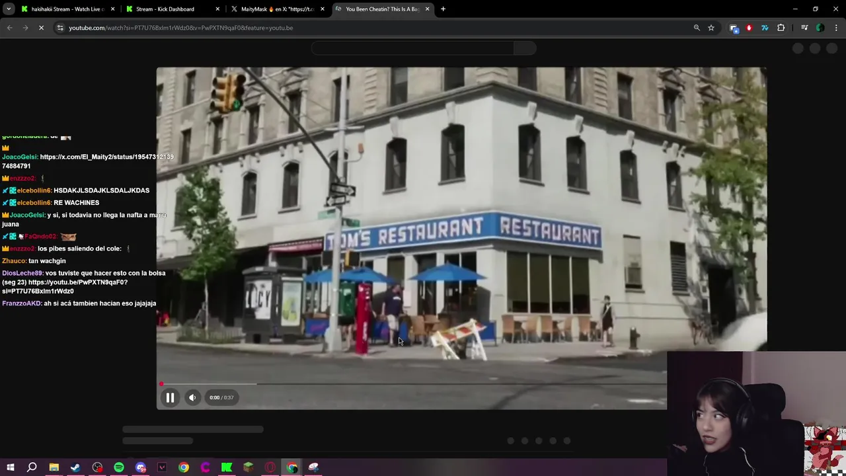Click elcebollin6 above the RE WACHINES message
Viewport: 846px width, 476px height.
pyautogui.click(x=34, y=203)
